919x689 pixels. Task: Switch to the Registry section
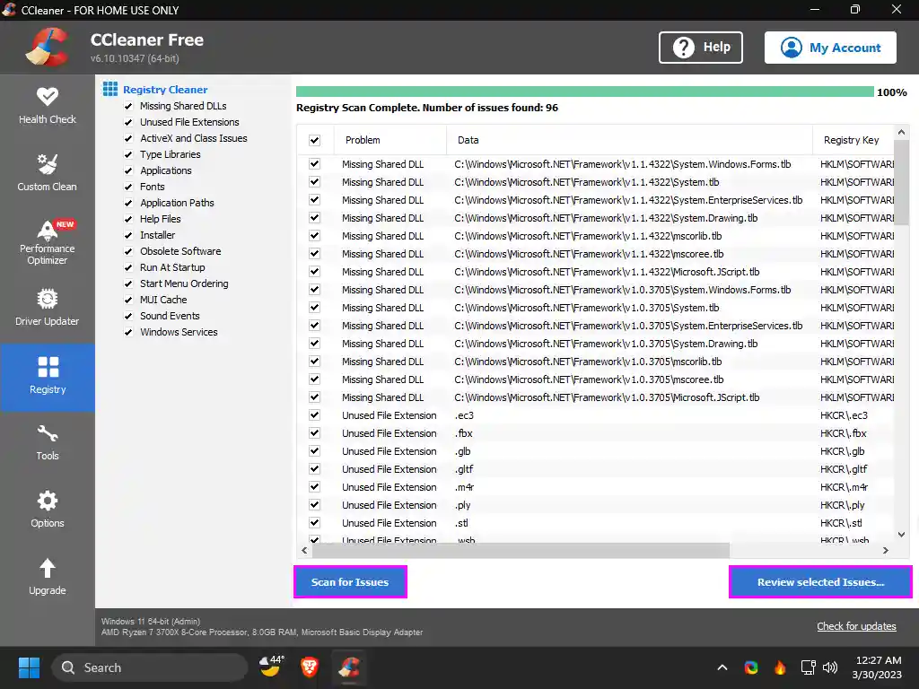[47, 377]
